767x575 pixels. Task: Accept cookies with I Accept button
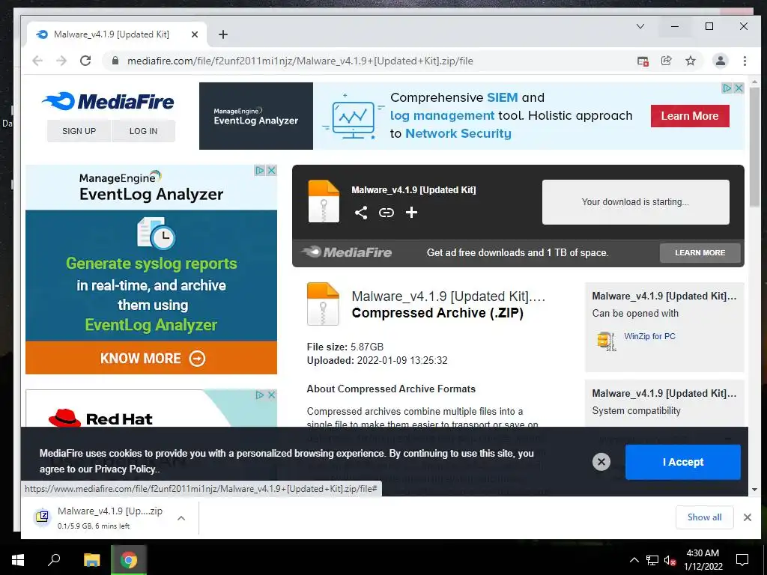(x=683, y=462)
